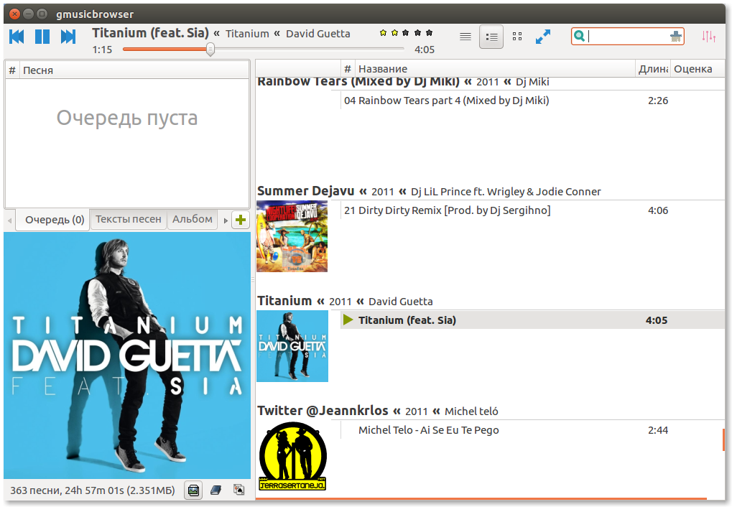Screen dimensions: 732x507
Task: Toggle fullscreen with the blue arrows icon
Action: pos(543,37)
